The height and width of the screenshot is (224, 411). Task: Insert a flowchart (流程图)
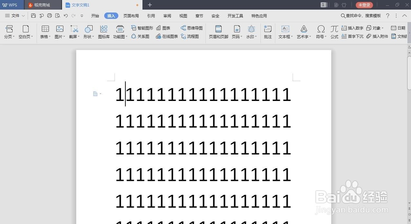190,37
